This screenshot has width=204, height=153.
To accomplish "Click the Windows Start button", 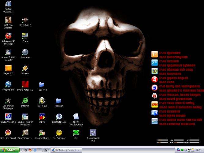I will 9,150.
